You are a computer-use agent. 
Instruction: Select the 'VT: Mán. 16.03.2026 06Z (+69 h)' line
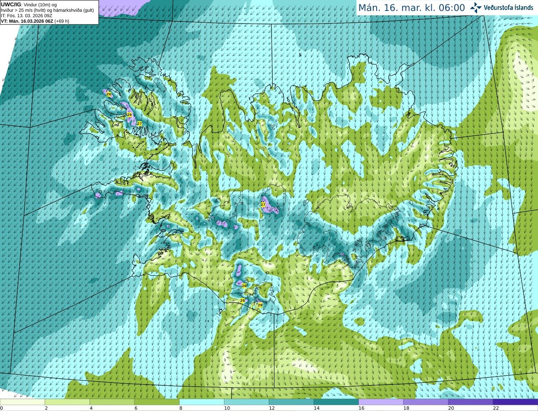tap(35, 21)
